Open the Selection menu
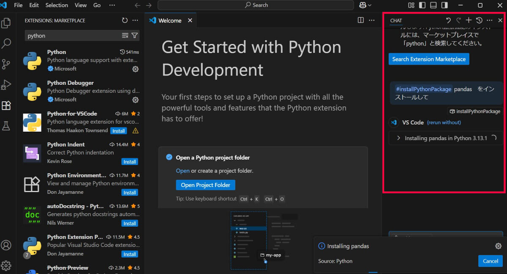The image size is (507, 274). tap(57, 5)
